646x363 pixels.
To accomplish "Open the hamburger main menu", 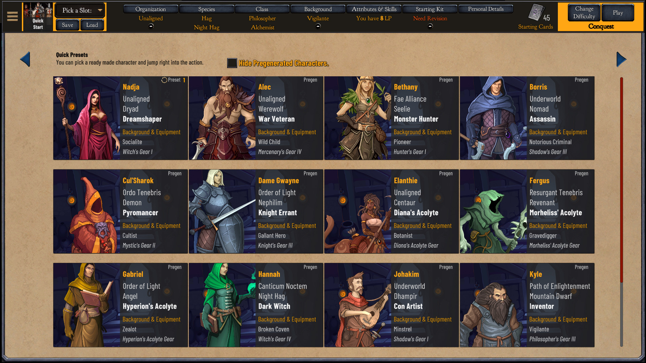I will [x=12, y=16].
